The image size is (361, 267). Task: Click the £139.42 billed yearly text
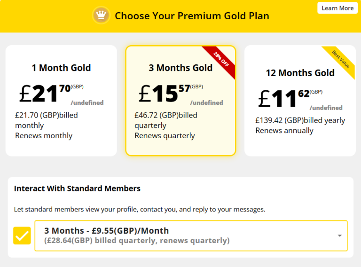pyautogui.click(x=300, y=120)
